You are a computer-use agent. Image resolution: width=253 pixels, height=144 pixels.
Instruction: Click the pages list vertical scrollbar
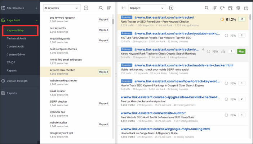point(250,17)
